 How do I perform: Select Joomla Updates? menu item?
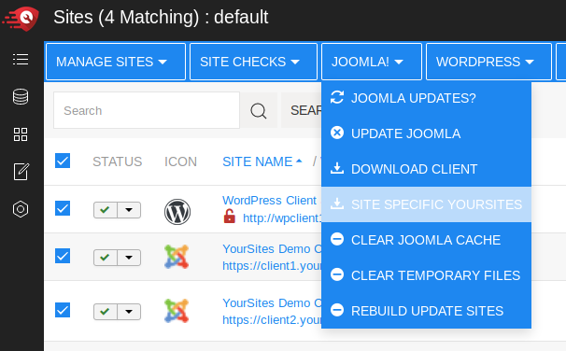tap(426, 98)
